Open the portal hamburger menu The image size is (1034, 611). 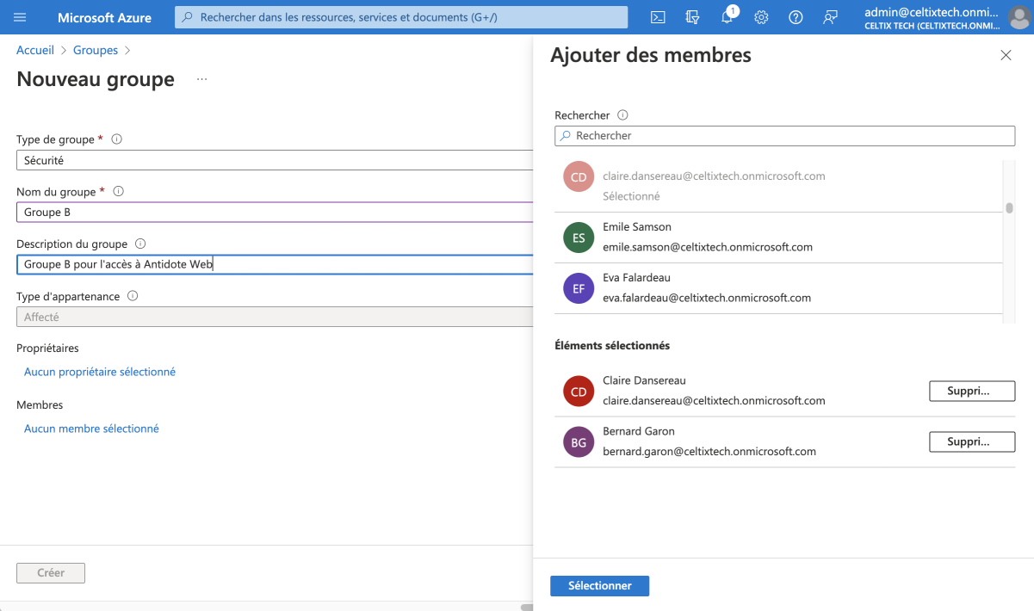pos(21,17)
